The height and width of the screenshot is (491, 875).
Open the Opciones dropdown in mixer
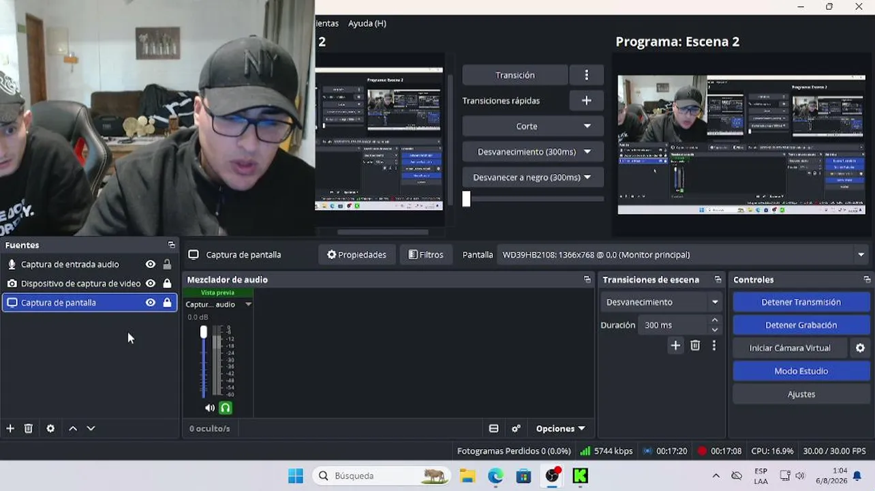[x=560, y=428]
